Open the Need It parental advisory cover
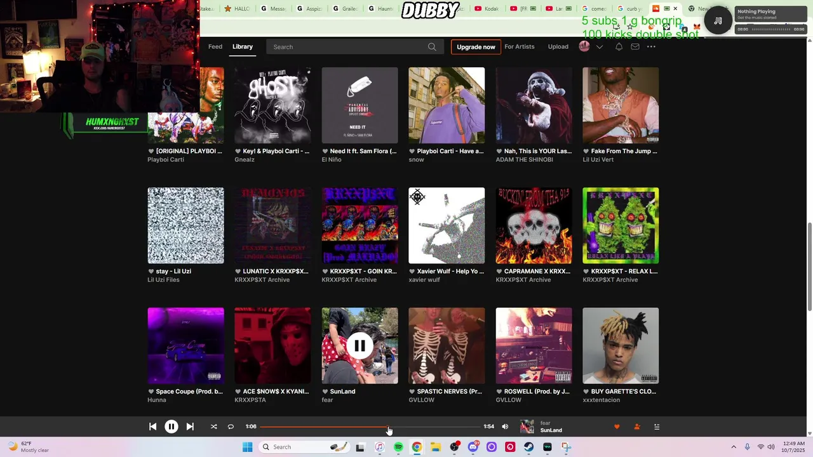The height and width of the screenshot is (457, 813). [x=359, y=105]
